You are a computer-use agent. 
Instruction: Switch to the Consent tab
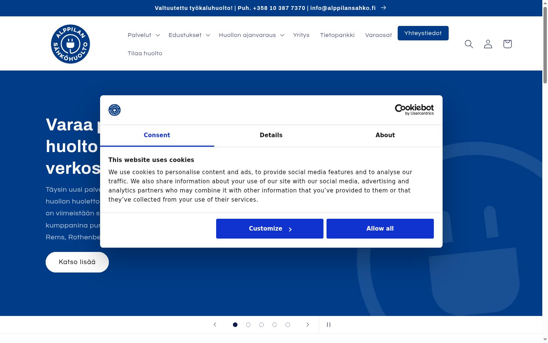(x=157, y=135)
